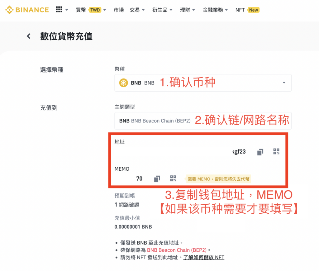This screenshot has width=319, height=271.
Task: Click the 1 網路確認 text
Action: (127, 205)
